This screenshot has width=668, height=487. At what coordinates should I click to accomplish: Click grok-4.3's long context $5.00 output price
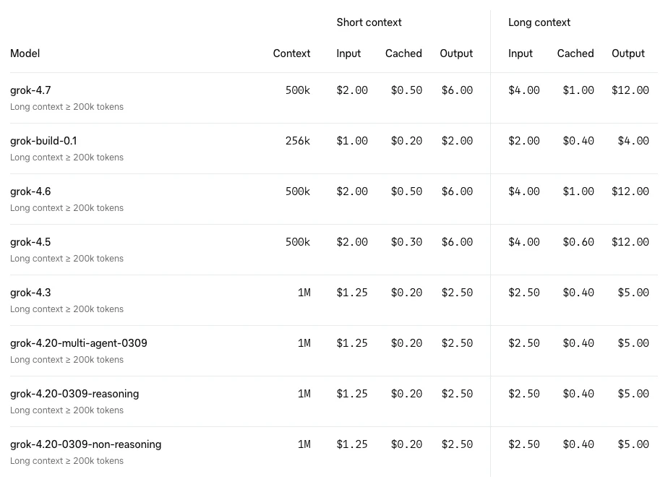pyautogui.click(x=633, y=293)
